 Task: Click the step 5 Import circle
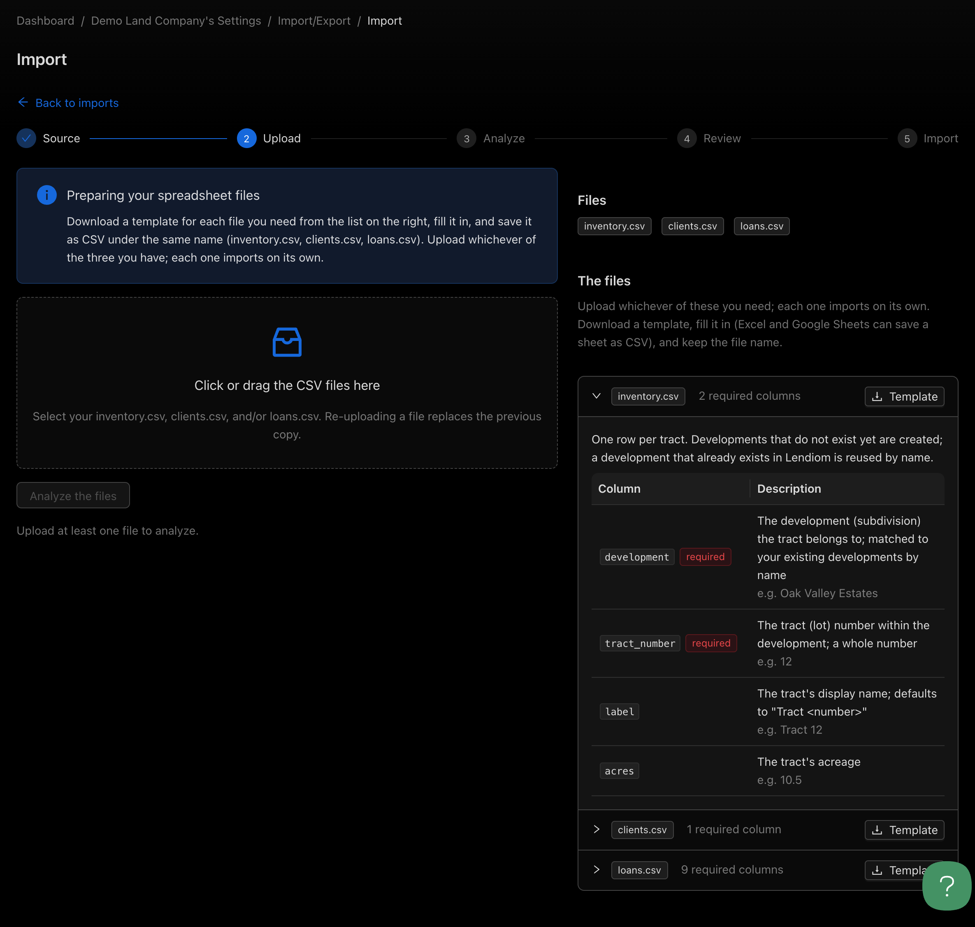[x=907, y=138]
